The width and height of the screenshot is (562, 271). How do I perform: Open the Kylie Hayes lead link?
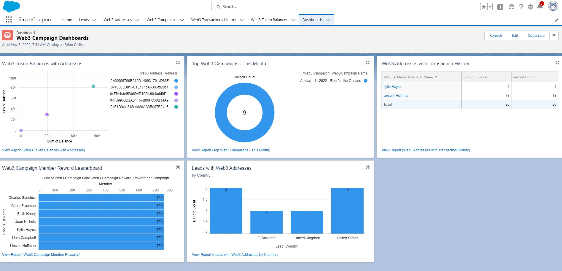(x=392, y=87)
